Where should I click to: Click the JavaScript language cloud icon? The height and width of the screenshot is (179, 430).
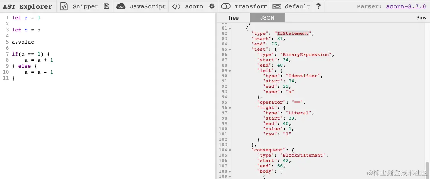tap(121, 6)
